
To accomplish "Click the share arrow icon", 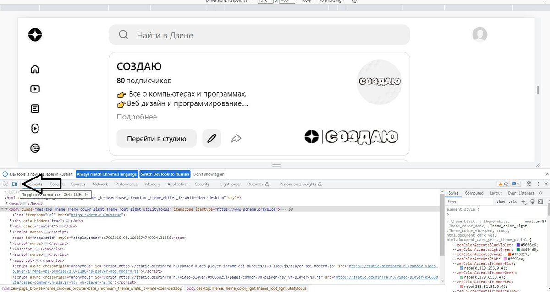I will 236,138.
